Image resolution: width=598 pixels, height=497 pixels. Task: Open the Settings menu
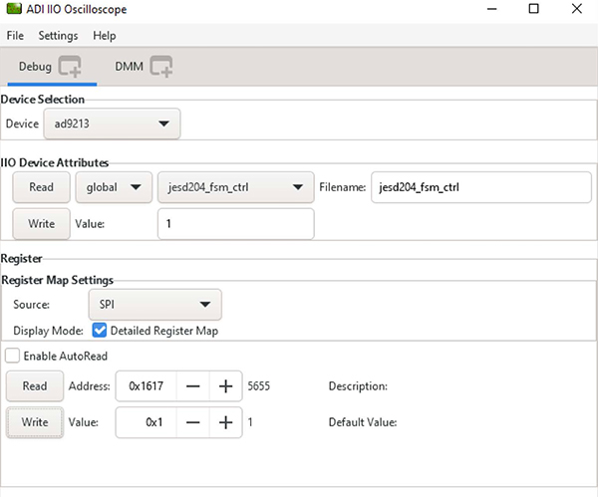click(x=58, y=36)
